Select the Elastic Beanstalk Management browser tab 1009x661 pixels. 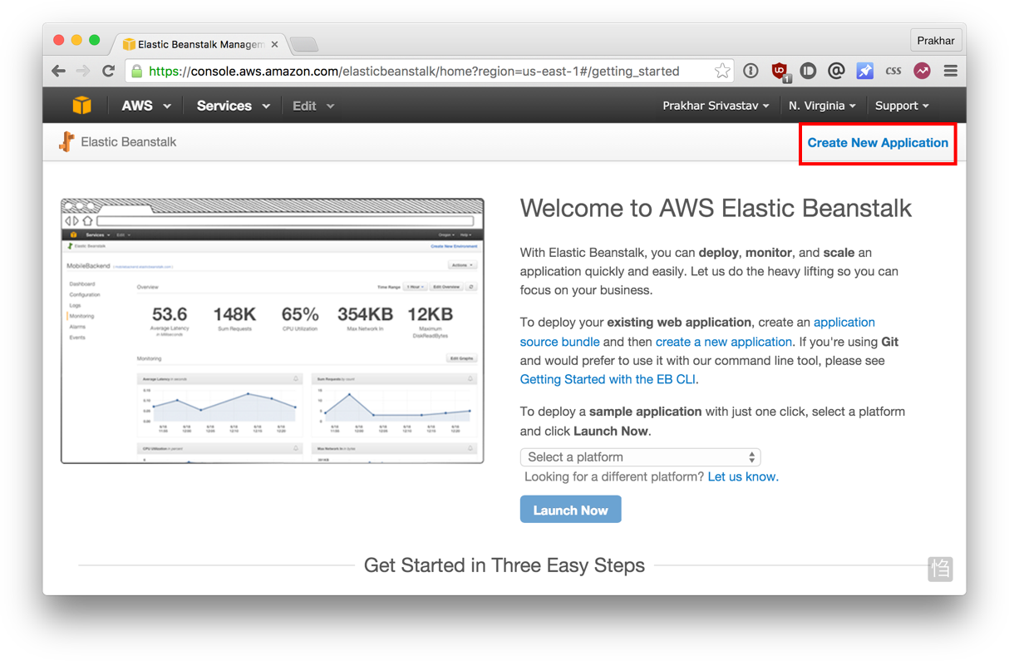201,44
